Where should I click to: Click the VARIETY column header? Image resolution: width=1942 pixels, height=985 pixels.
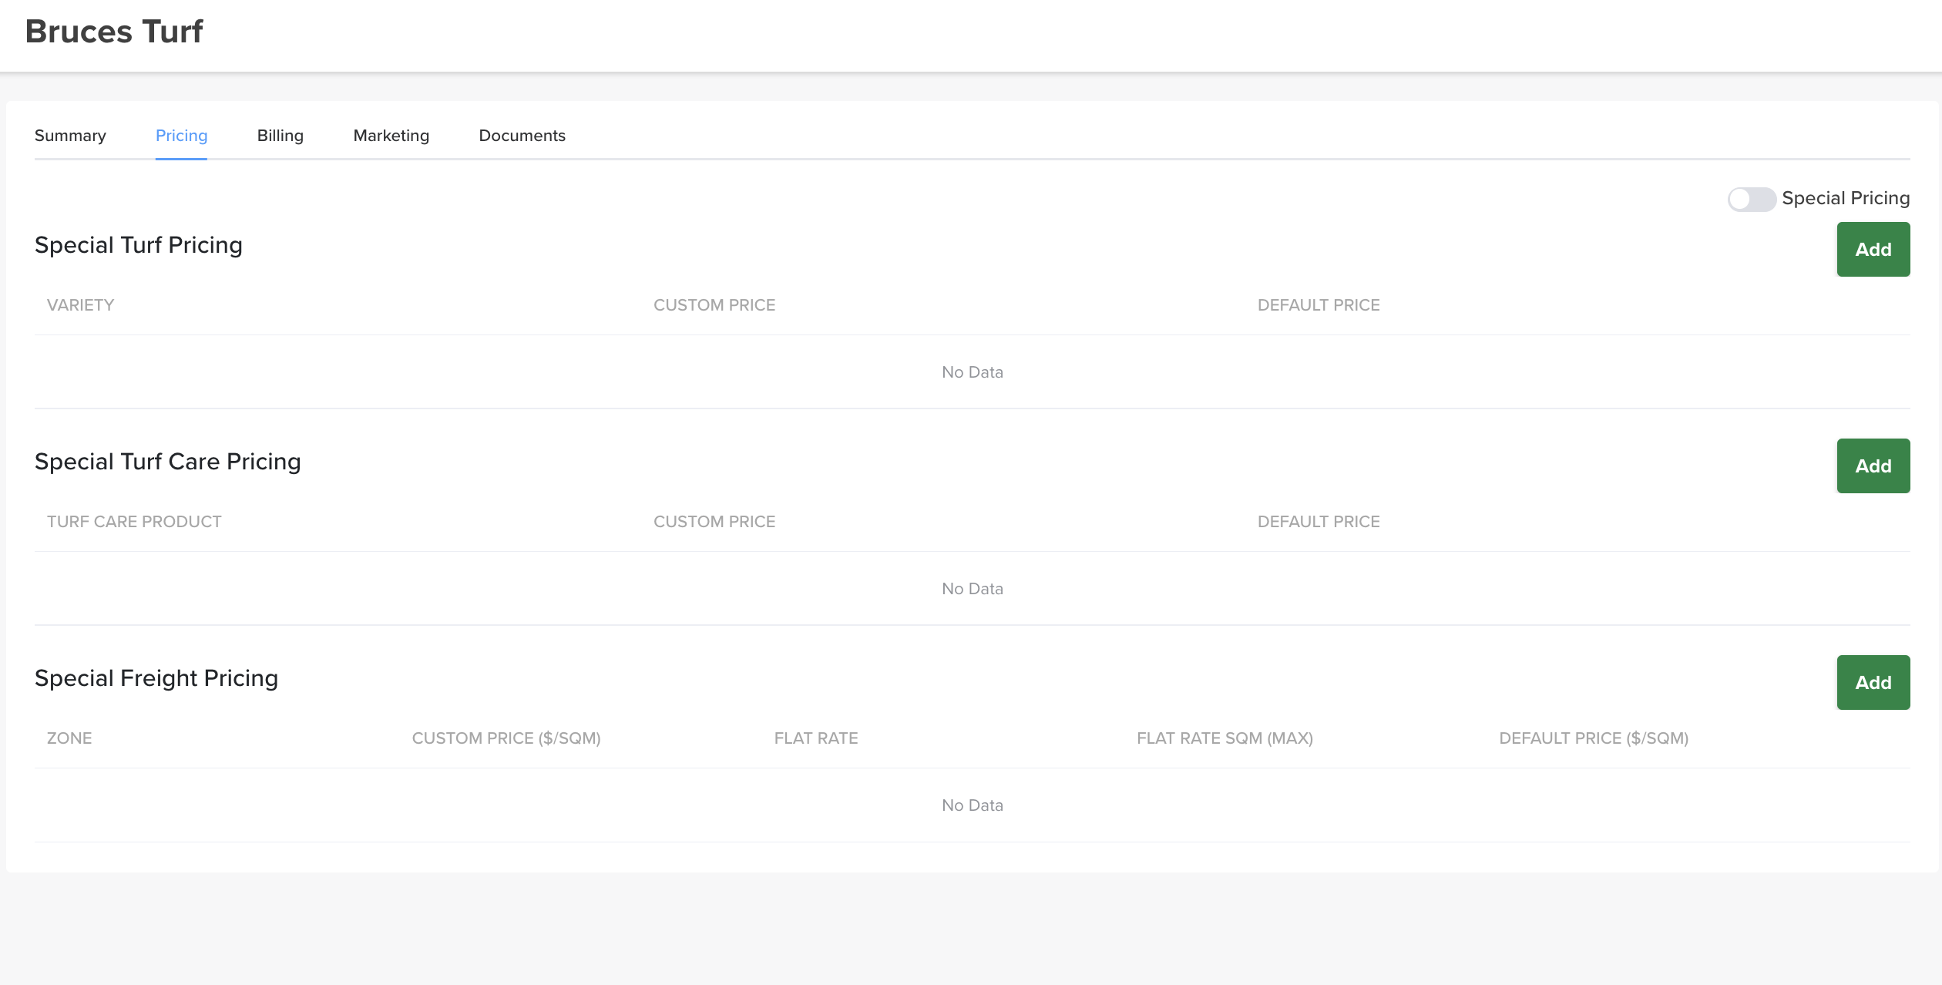point(80,305)
